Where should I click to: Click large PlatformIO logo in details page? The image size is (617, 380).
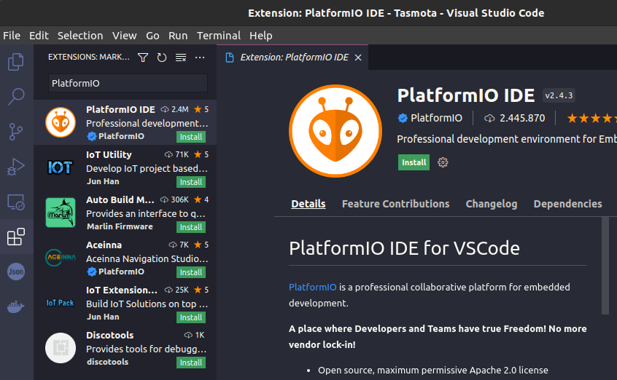coord(335,131)
